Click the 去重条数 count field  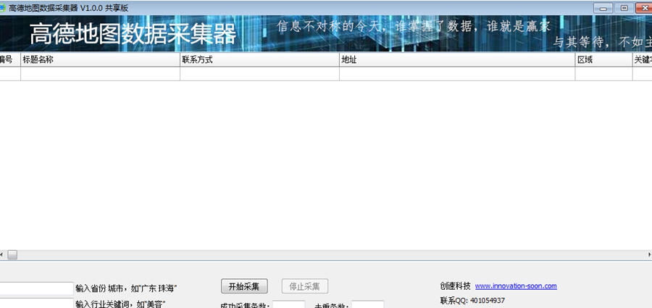[x=367, y=304]
